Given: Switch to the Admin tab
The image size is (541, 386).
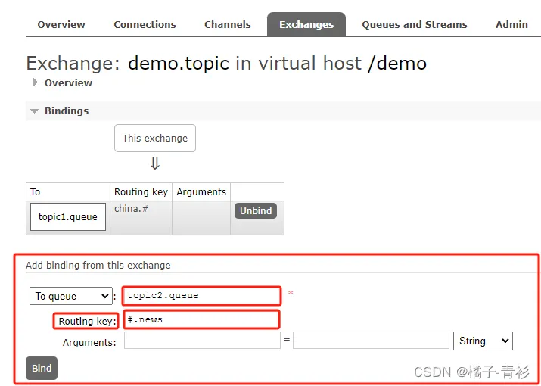Looking at the screenshot, I should click(x=511, y=24).
